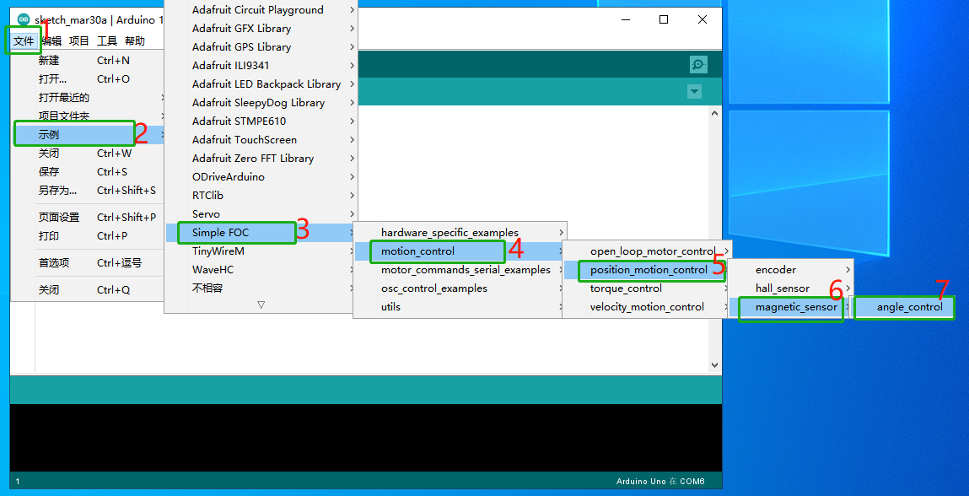Open TinyWireM examples submenu
969x496 pixels.
click(261, 251)
